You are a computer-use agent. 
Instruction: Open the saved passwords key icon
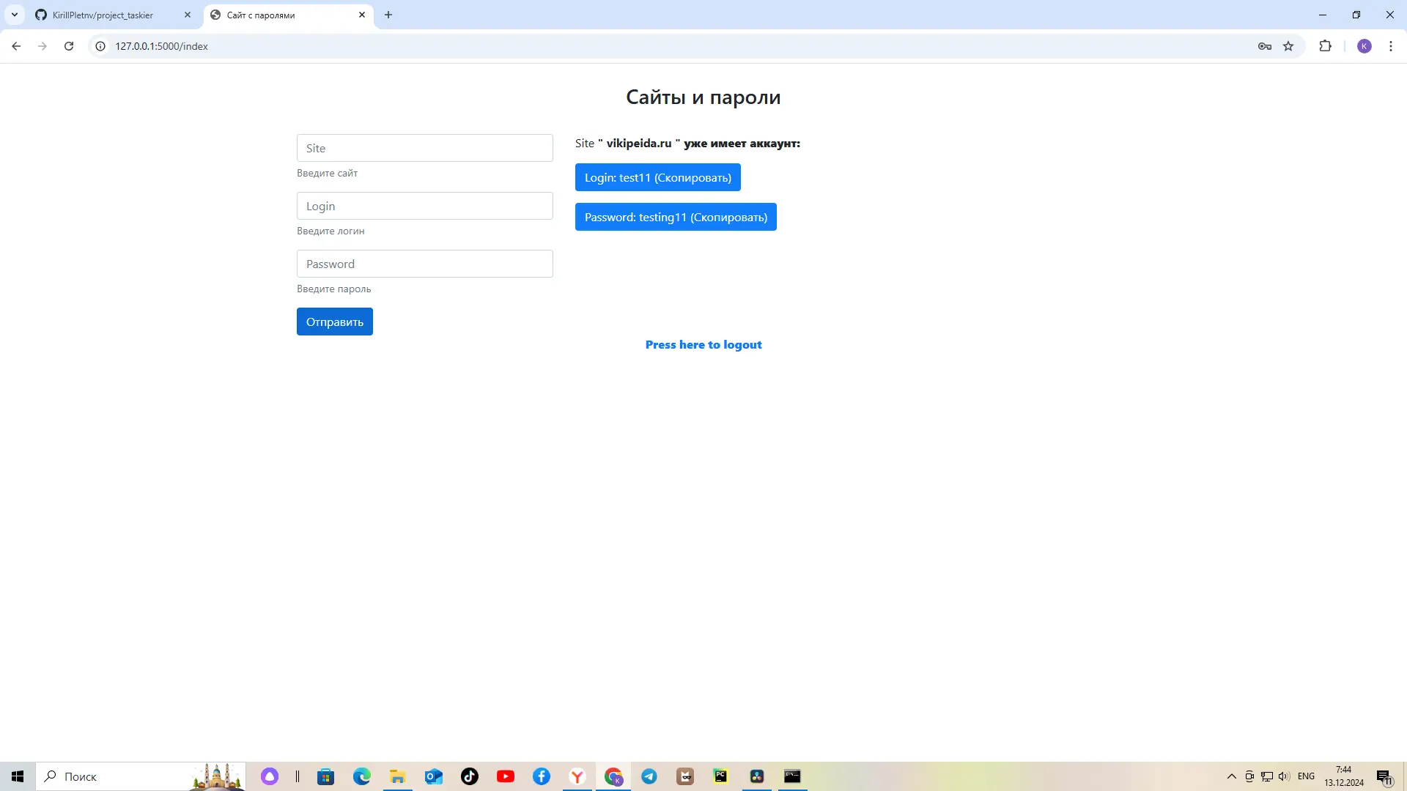tap(1264, 46)
